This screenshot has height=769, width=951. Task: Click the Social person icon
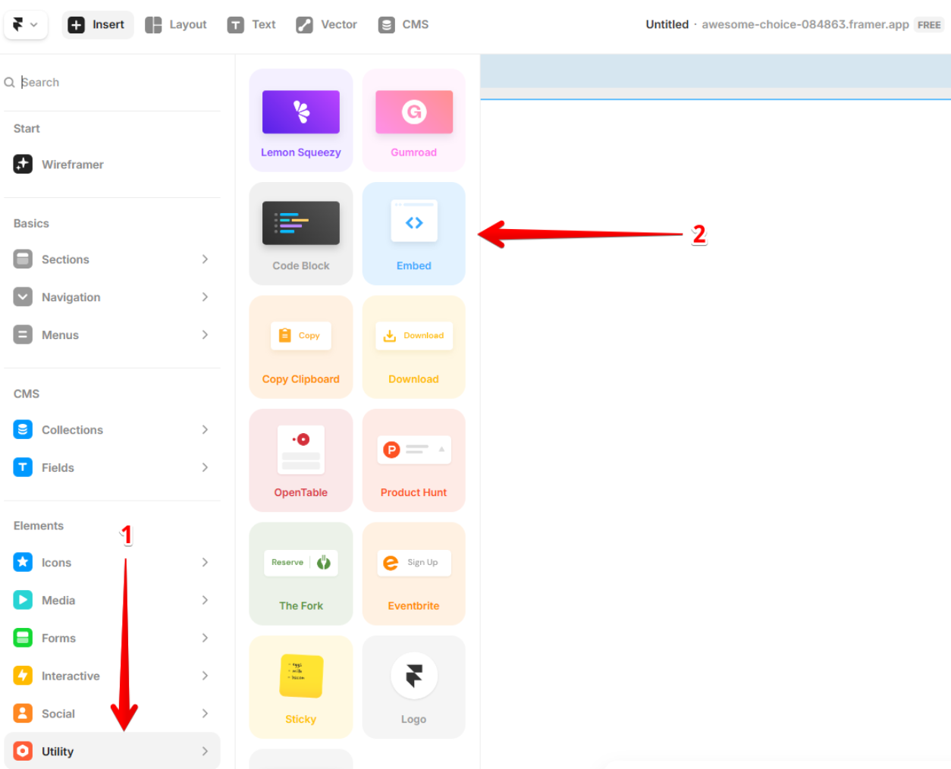click(23, 713)
